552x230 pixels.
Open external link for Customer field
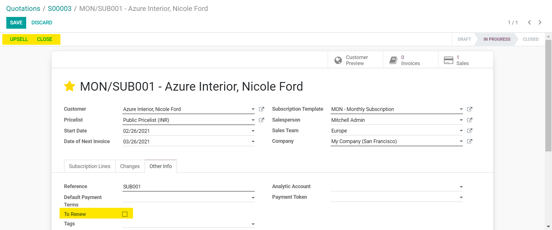click(x=261, y=109)
